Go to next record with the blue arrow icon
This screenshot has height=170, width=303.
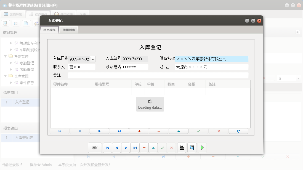pos(99,131)
